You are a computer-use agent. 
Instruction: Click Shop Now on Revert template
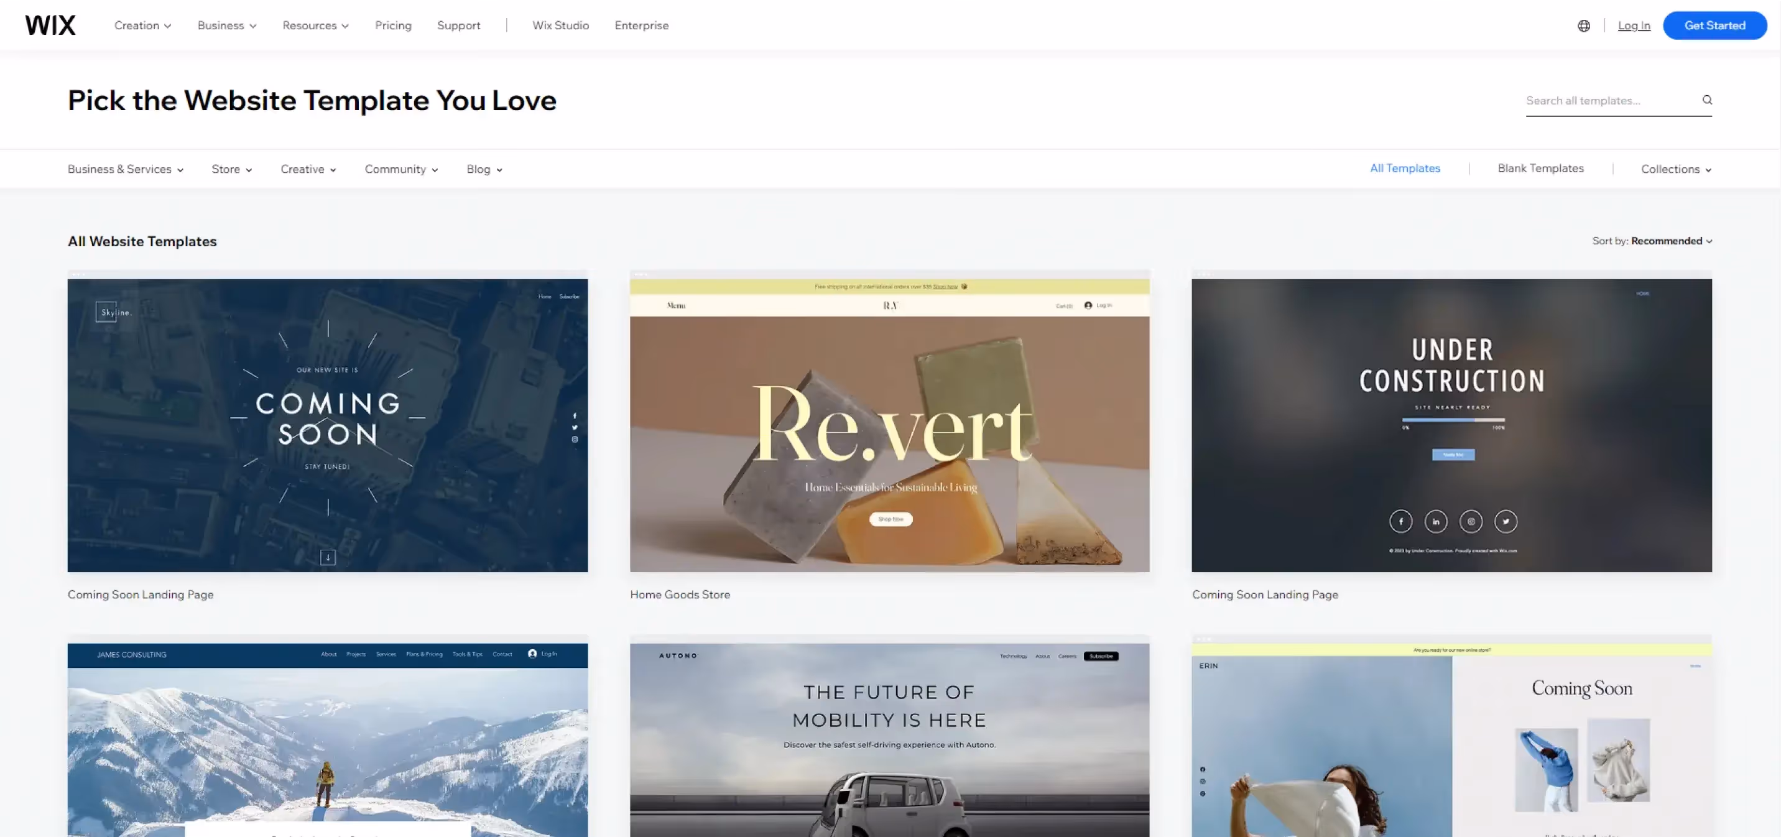pyautogui.click(x=890, y=519)
